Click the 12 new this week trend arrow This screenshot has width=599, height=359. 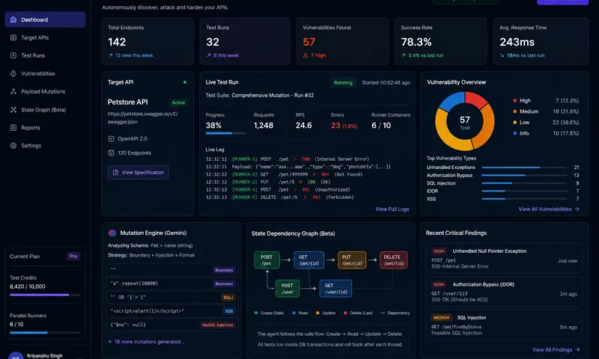110,55
